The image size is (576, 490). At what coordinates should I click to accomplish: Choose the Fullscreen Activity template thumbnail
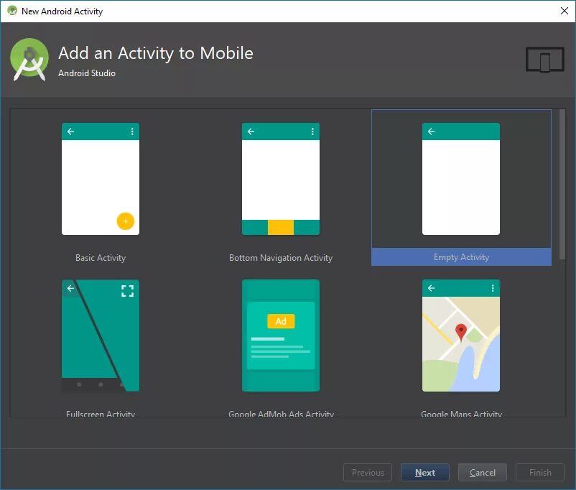tap(101, 336)
